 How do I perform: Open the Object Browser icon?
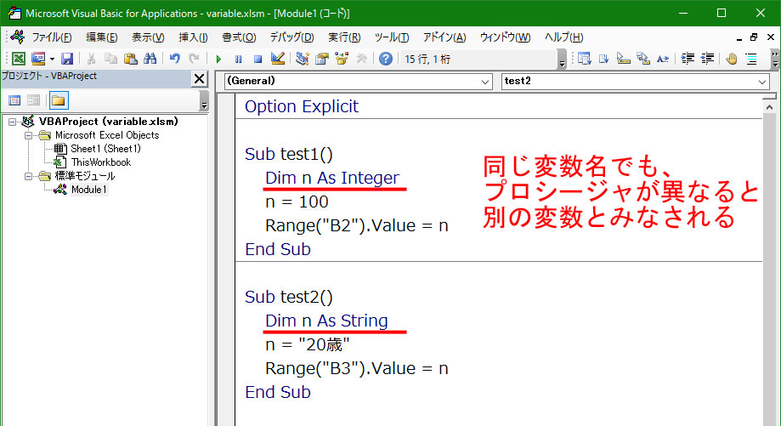coord(342,59)
